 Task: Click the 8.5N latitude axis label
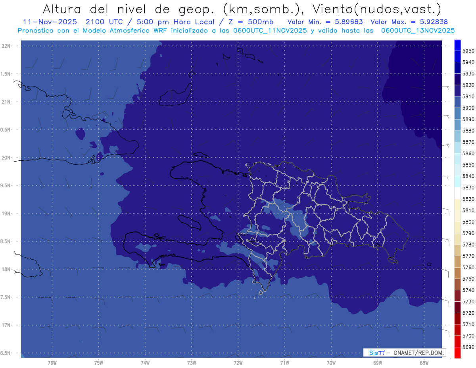6,241
